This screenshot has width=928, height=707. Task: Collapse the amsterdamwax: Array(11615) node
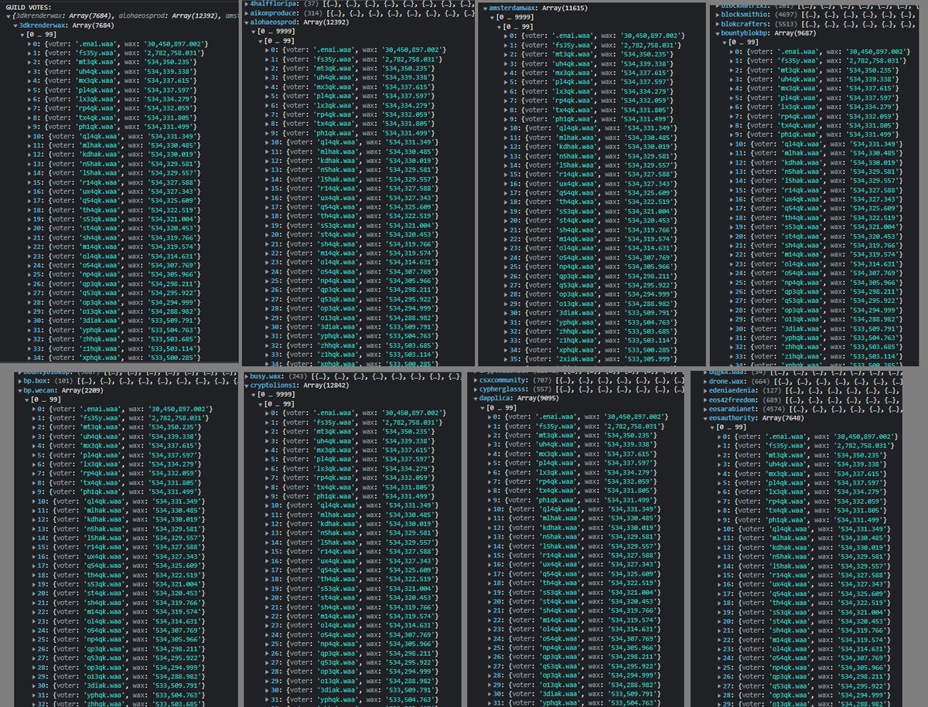486,8
